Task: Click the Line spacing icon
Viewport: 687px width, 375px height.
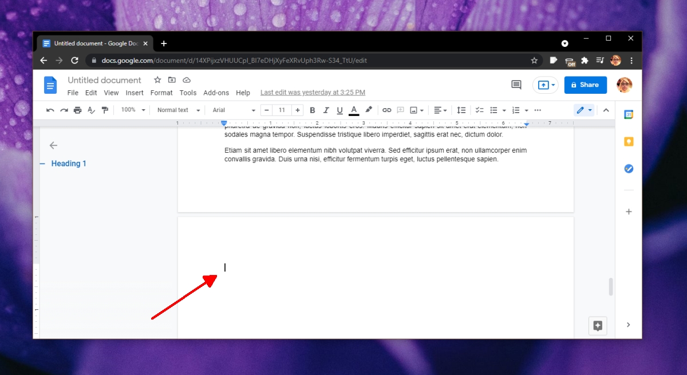Action: click(461, 110)
